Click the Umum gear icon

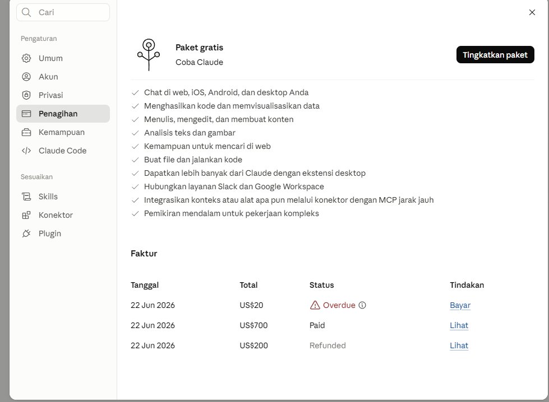coord(26,58)
